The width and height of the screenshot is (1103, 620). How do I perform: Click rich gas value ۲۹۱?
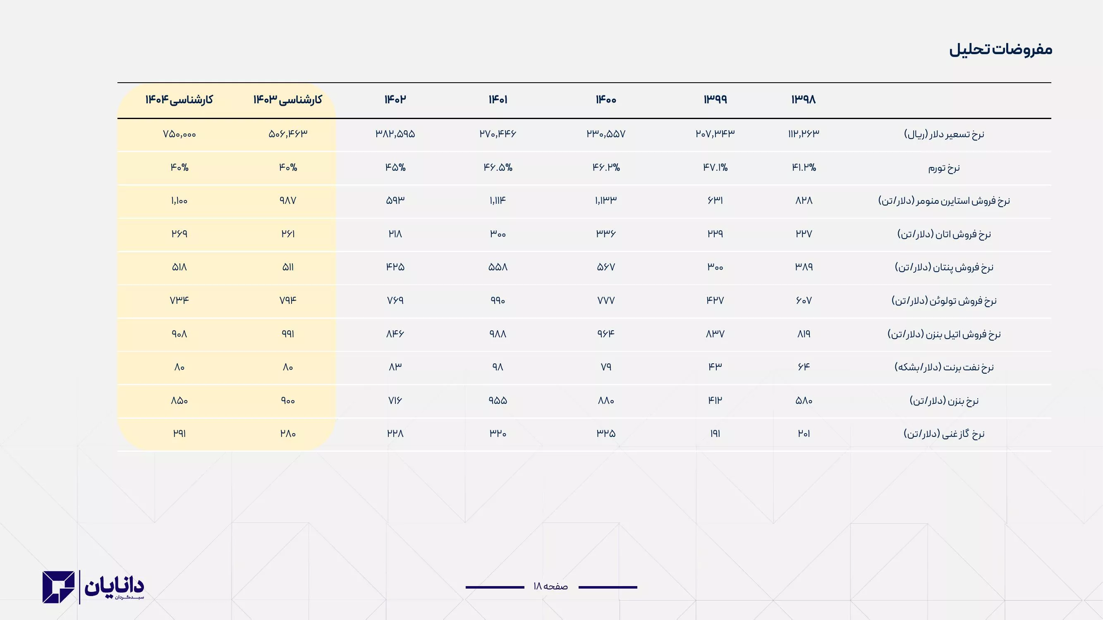179,434
